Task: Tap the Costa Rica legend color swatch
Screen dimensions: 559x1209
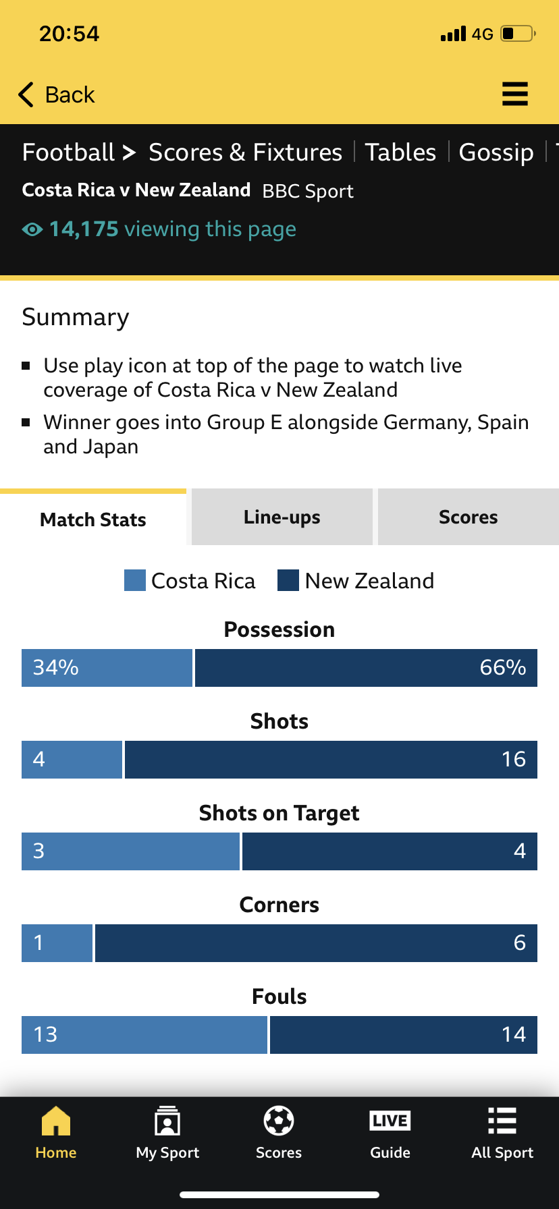Action: (x=135, y=580)
